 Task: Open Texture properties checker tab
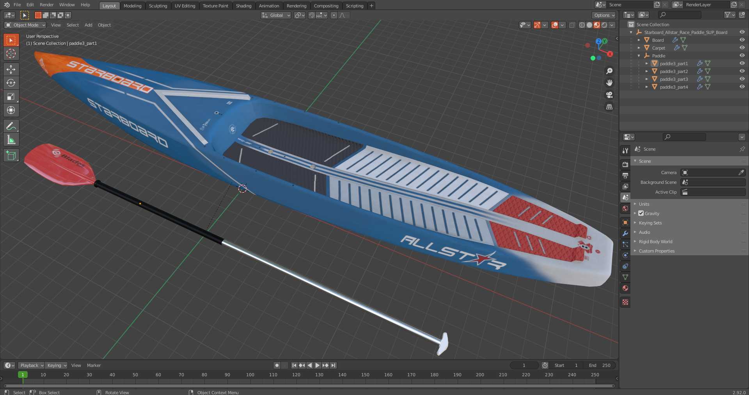pyautogui.click(x=625, y=302)
